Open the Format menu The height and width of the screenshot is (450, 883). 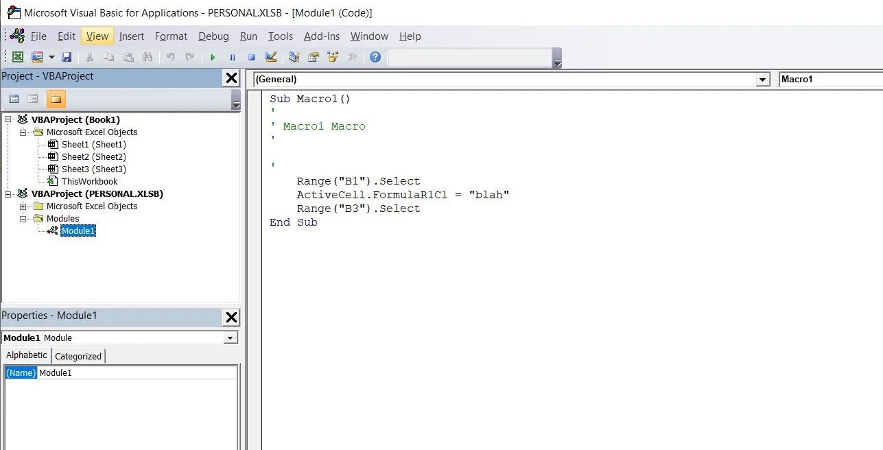[x=171, y=36]
